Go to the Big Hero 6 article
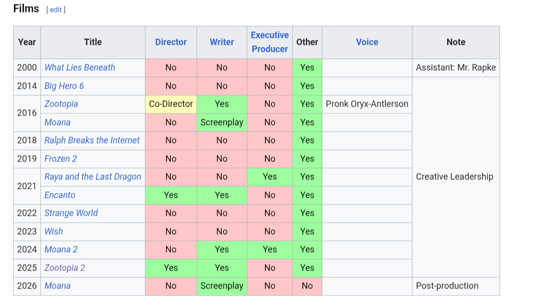The width and height of the screenshot is (539, 303). tap(64, 86)
